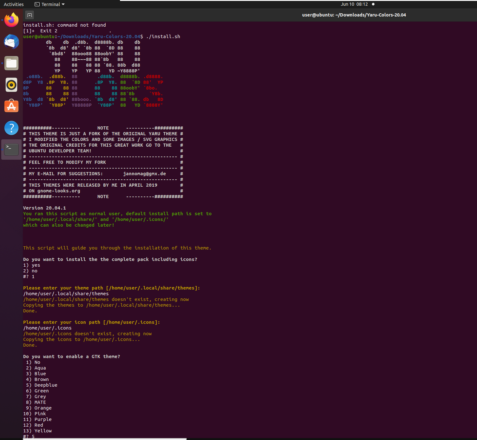Click '/home/user/.local/share/themes doesn't exist' line

(x=106, y=299)
